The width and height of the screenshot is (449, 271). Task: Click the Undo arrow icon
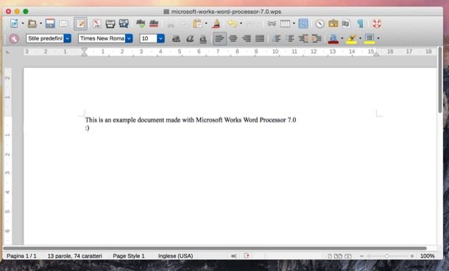(233, 24)
